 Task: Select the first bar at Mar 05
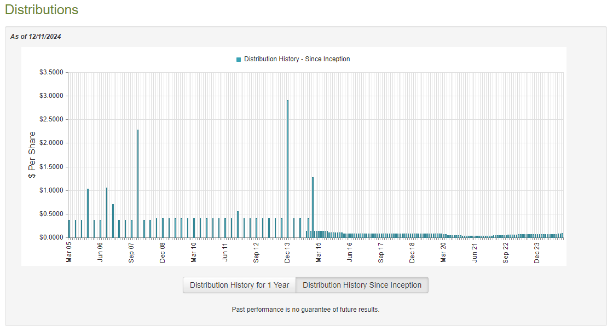[x=69, y=229]
